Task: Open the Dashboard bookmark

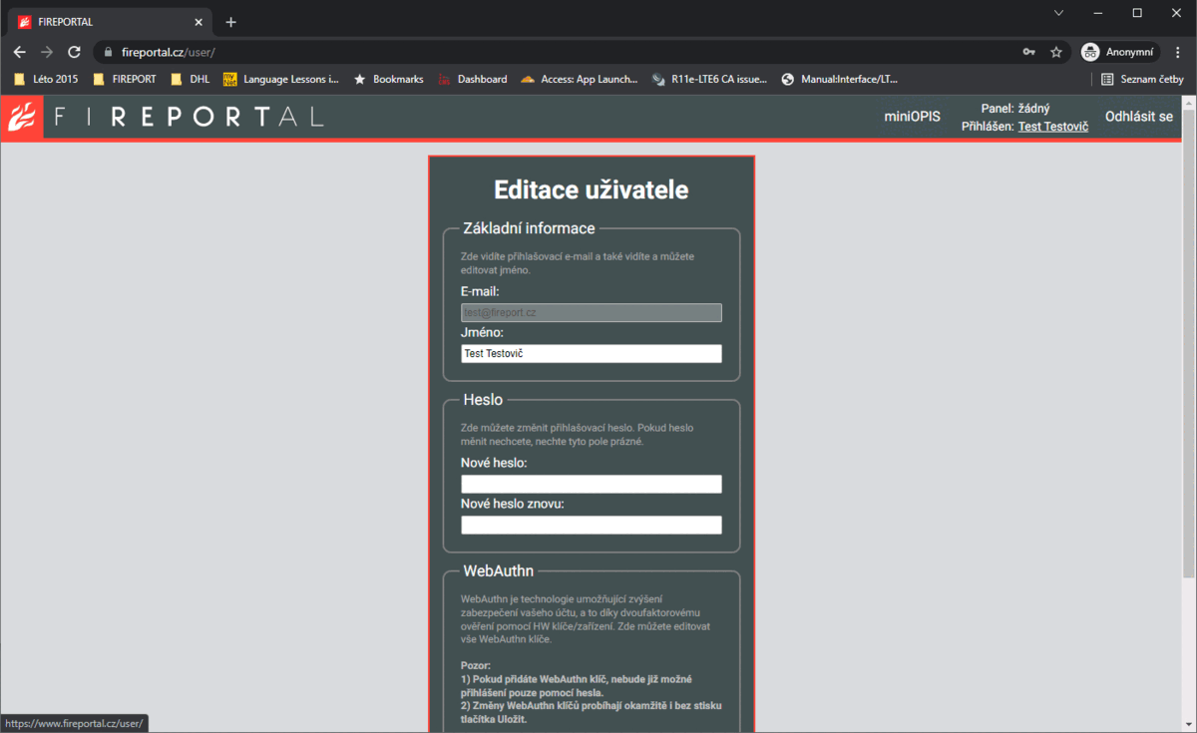Action: point(473,79)
